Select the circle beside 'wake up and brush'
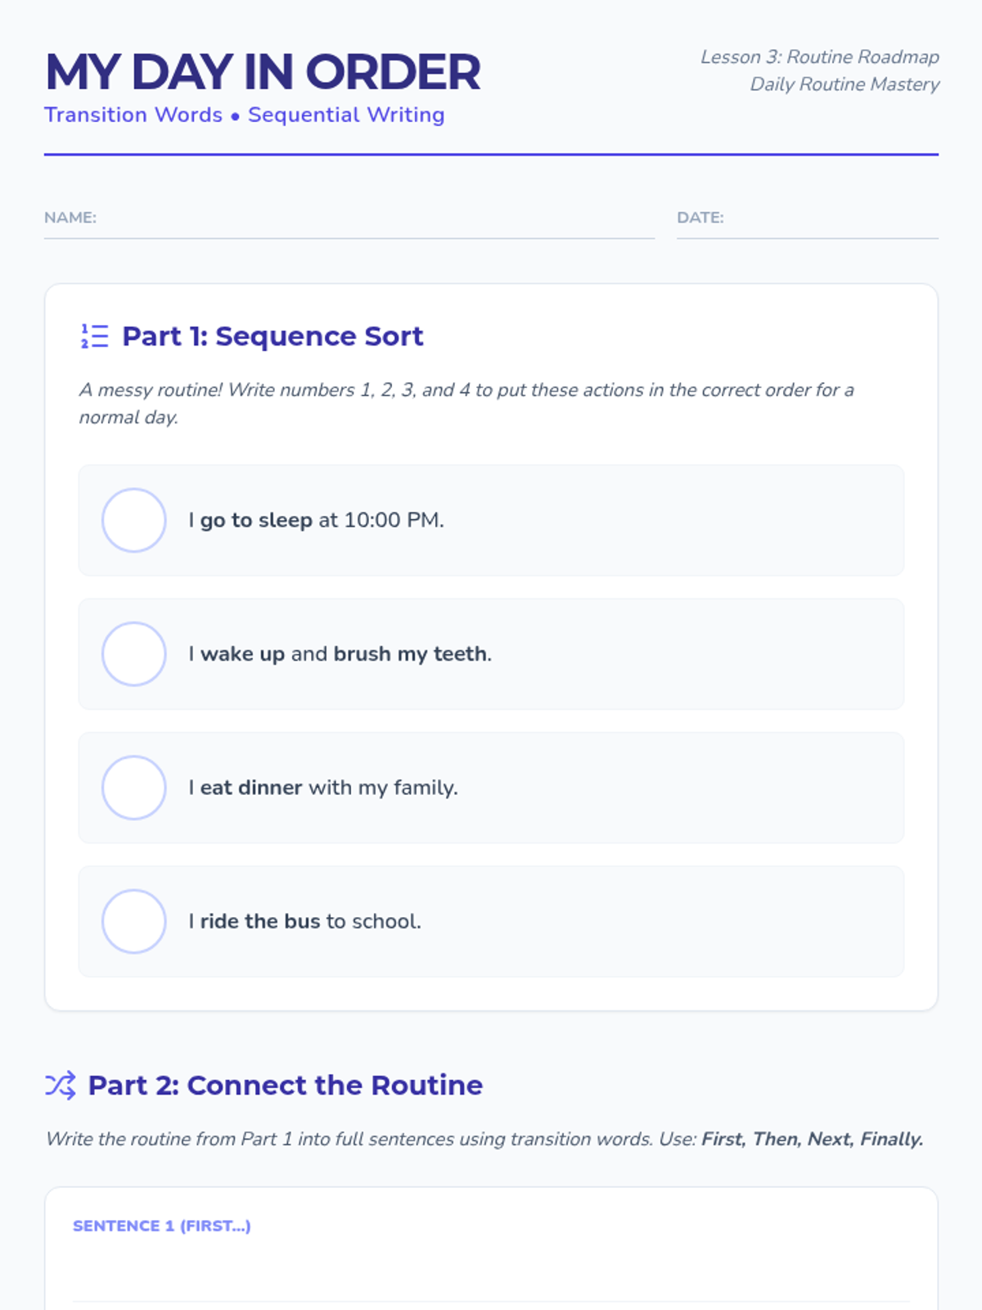The width and height of the screenshot is (982, 1310). [134, 653]
